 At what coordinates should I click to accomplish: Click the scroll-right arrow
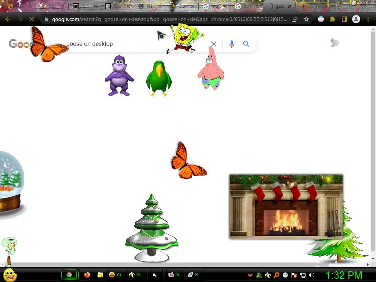[x=368, y=264]
